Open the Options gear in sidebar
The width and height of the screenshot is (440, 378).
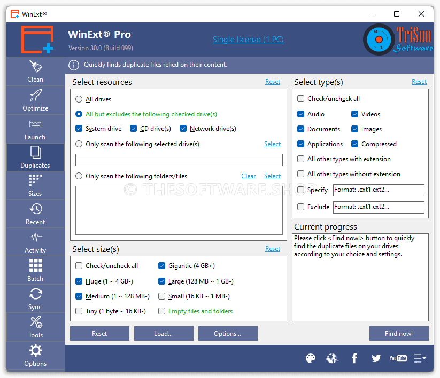[35, 356]
